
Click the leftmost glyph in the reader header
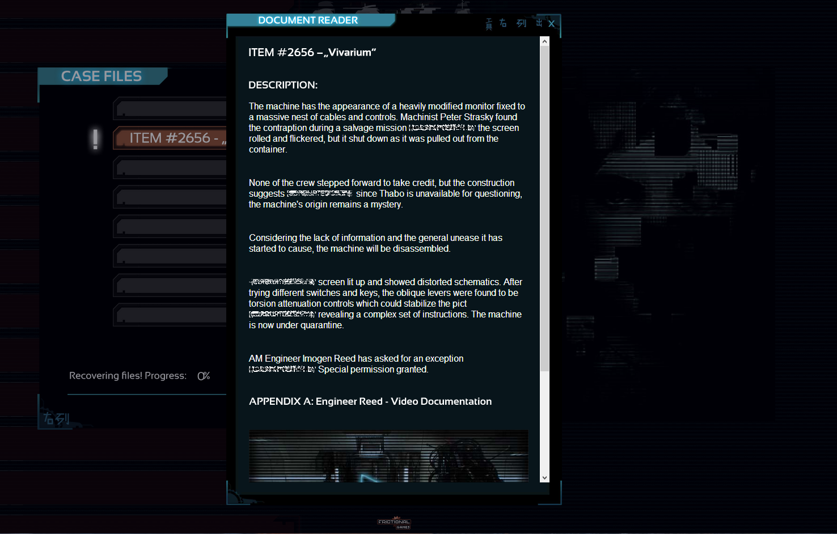pos(489,24)
